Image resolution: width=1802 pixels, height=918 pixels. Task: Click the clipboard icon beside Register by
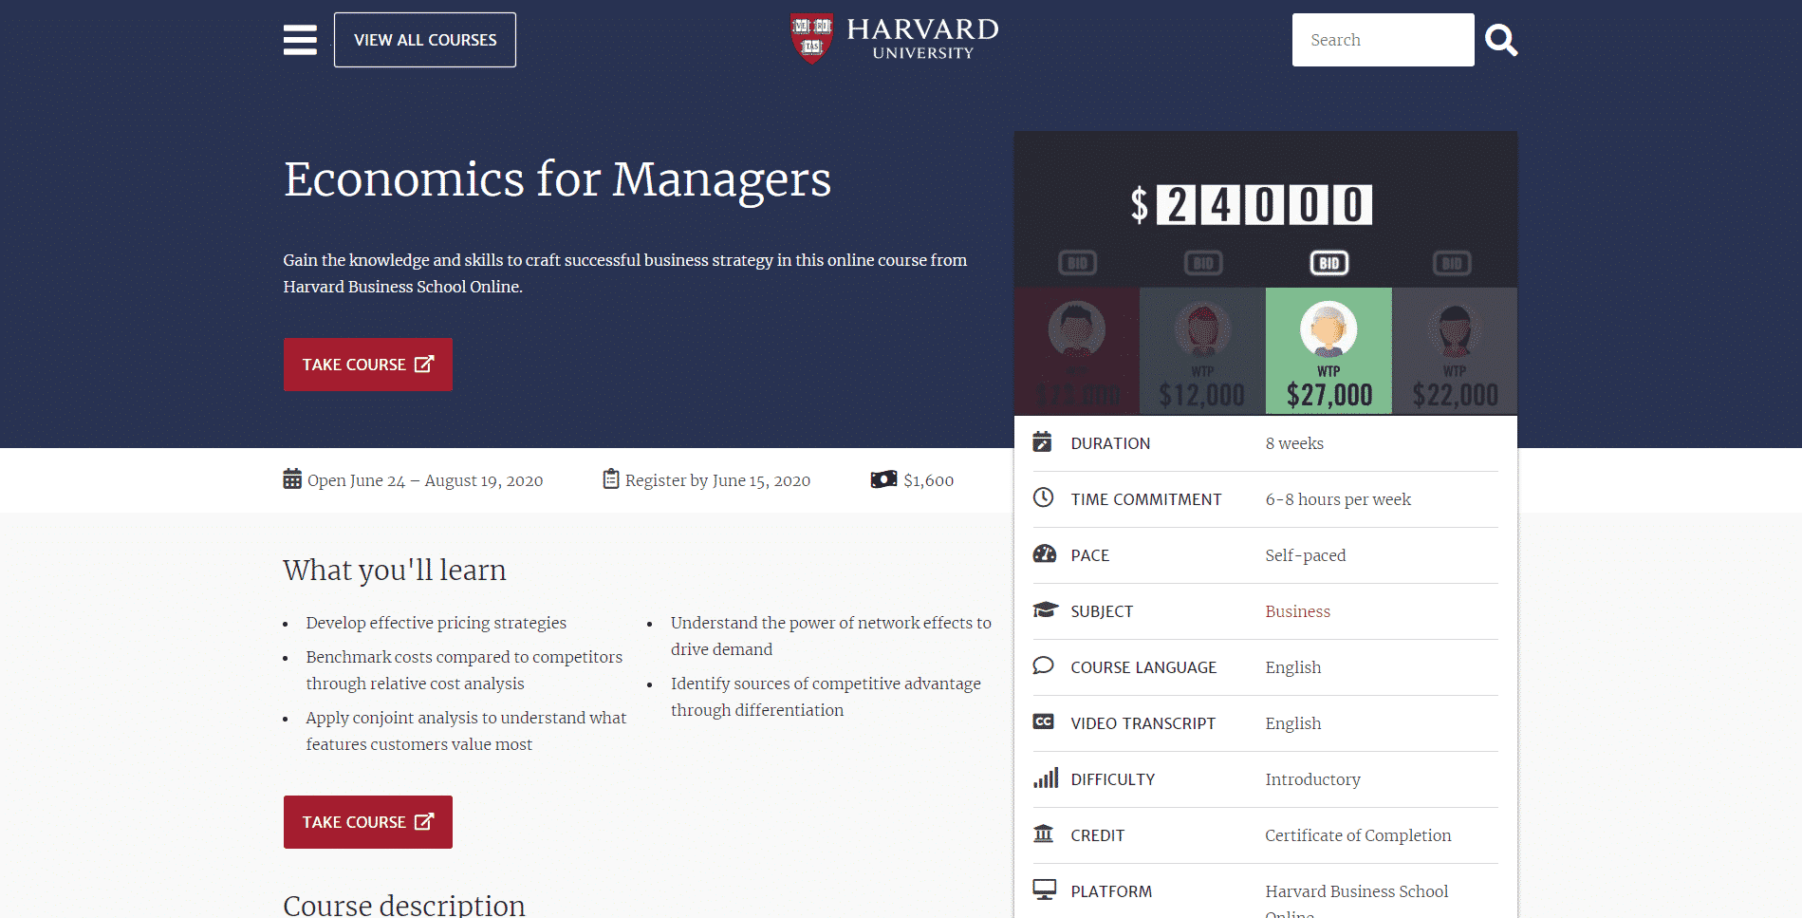click(611, 478)
